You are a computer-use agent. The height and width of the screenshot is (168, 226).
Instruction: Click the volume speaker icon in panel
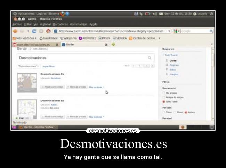(154, 14)
